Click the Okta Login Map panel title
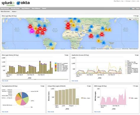 pos(9,16)
